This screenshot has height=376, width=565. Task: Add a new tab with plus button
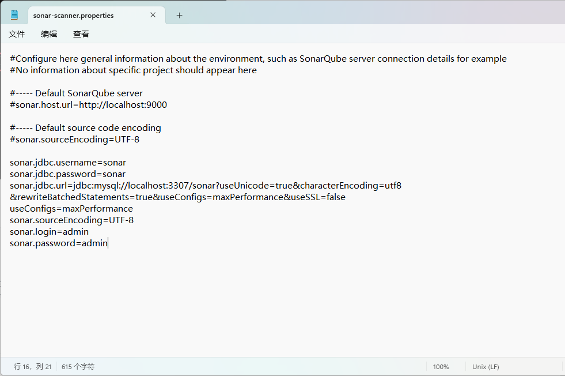179,15
